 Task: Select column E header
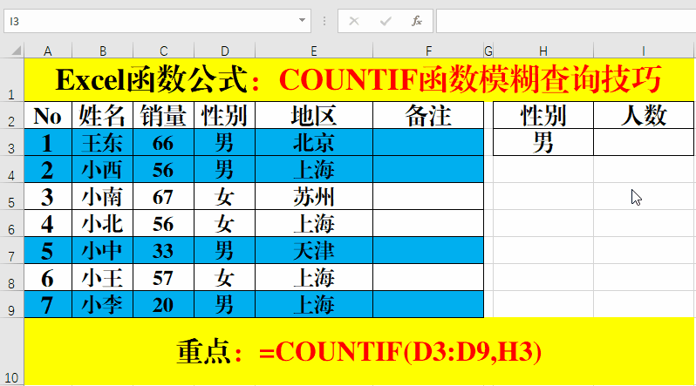314,51
